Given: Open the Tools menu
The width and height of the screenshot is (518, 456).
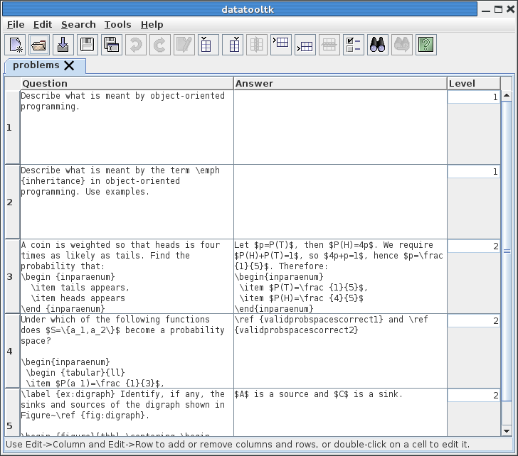Looking at the screenshot, I should coord(117,25).
